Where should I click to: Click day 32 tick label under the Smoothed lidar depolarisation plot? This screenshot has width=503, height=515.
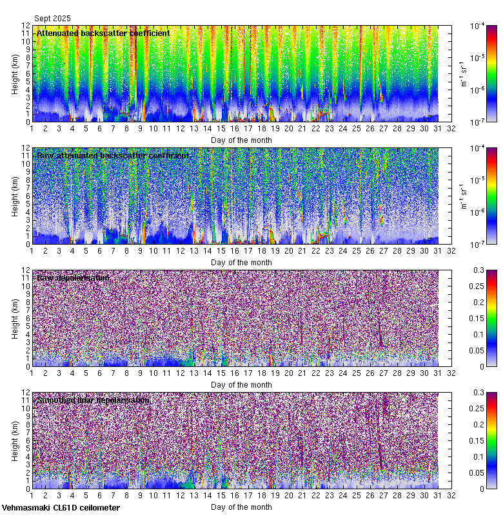(x=451, y=496)
